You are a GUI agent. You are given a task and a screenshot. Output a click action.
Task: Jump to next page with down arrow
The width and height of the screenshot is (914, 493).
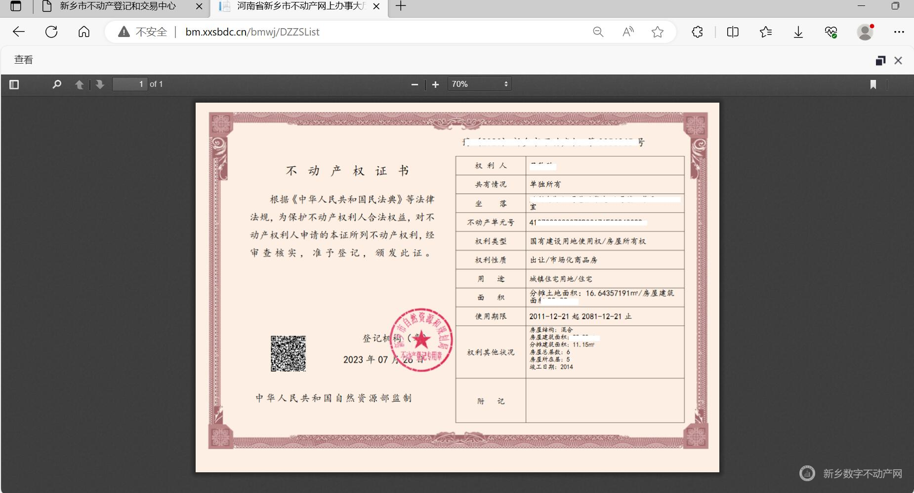[x=100, y=84]
